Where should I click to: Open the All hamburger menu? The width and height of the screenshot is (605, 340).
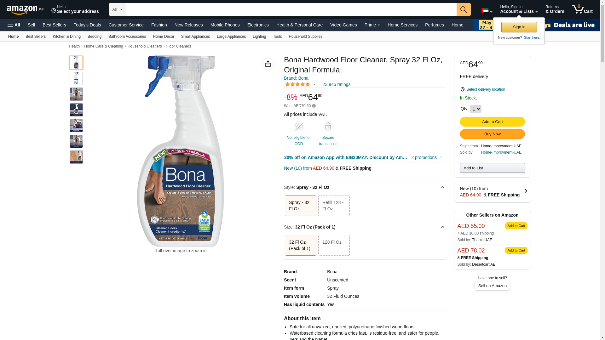(x=14, y=25)
